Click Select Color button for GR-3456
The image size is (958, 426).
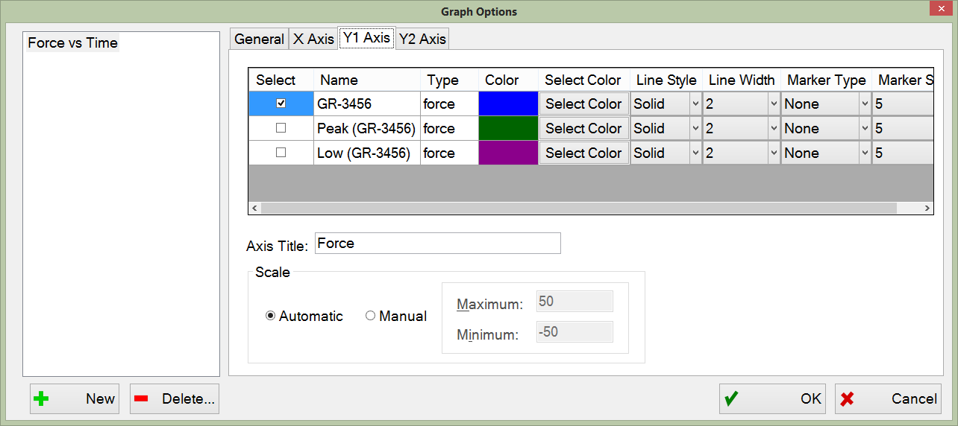(x=583, y=104)
